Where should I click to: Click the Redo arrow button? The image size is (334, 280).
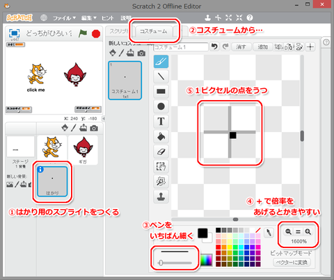tap(225, 47)
